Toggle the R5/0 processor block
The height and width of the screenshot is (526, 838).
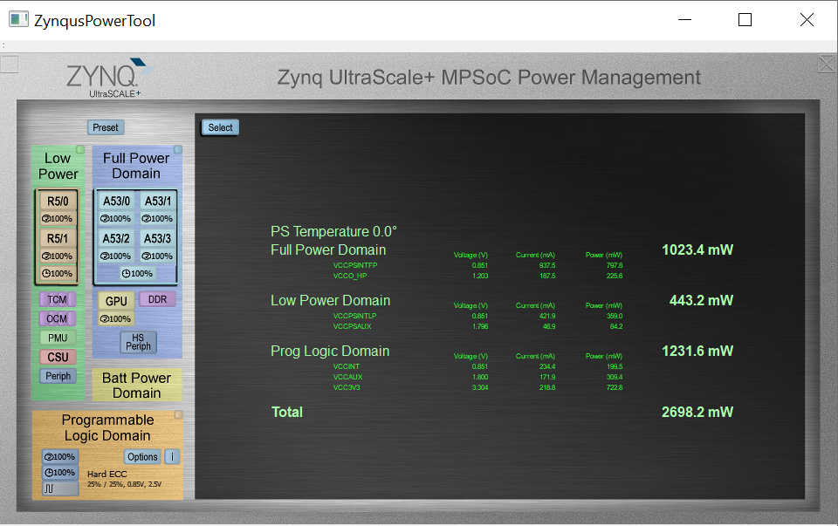click(x=58, y=202)
